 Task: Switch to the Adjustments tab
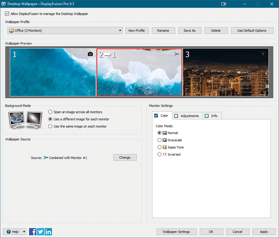pyautogui.click(x=187, y=116)
